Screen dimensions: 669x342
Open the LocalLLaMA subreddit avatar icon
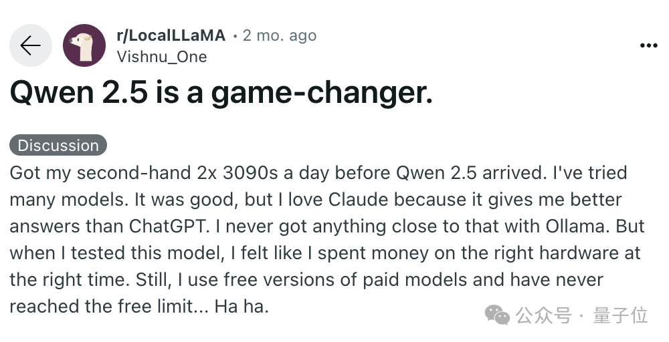pyautogui.click(x=84, y=45)
